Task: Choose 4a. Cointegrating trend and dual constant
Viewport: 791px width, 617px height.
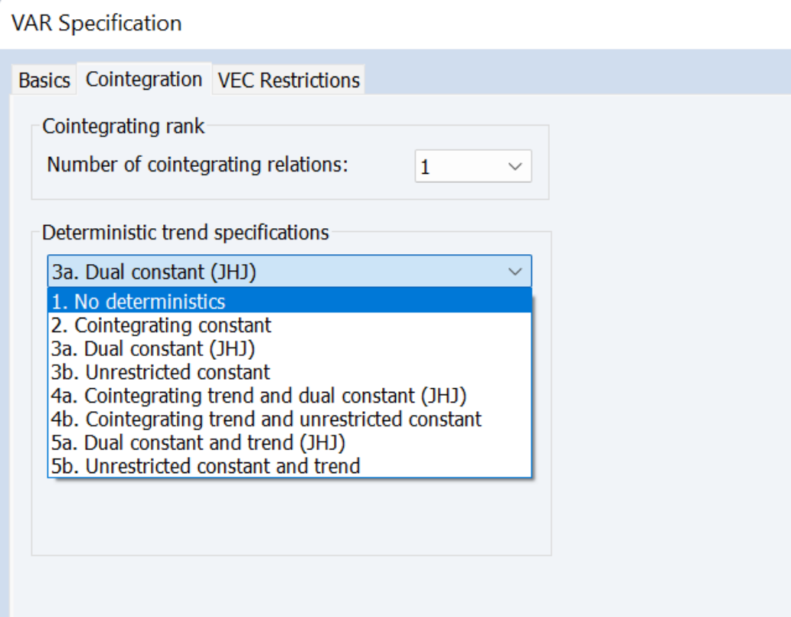Action: (289, 396)
